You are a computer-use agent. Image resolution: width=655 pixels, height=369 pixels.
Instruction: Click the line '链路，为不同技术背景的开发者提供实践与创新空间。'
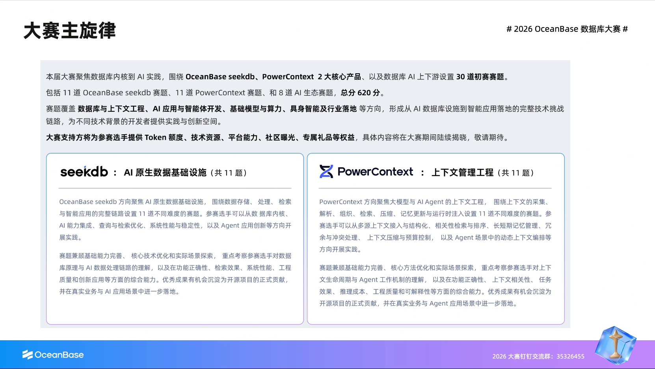pyautogui.click(x=136, y=121)
